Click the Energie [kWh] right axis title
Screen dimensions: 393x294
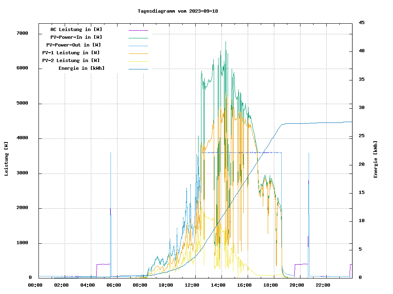point(376,159)
